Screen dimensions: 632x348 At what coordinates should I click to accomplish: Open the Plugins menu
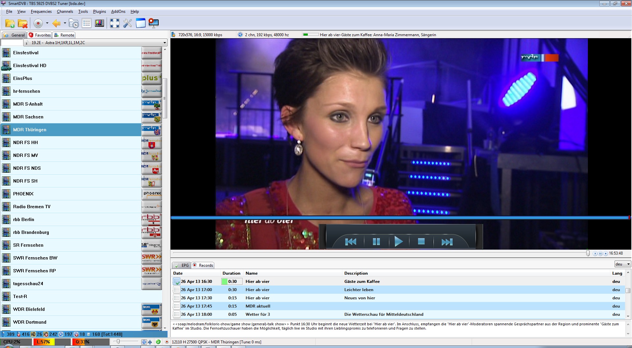99,12
